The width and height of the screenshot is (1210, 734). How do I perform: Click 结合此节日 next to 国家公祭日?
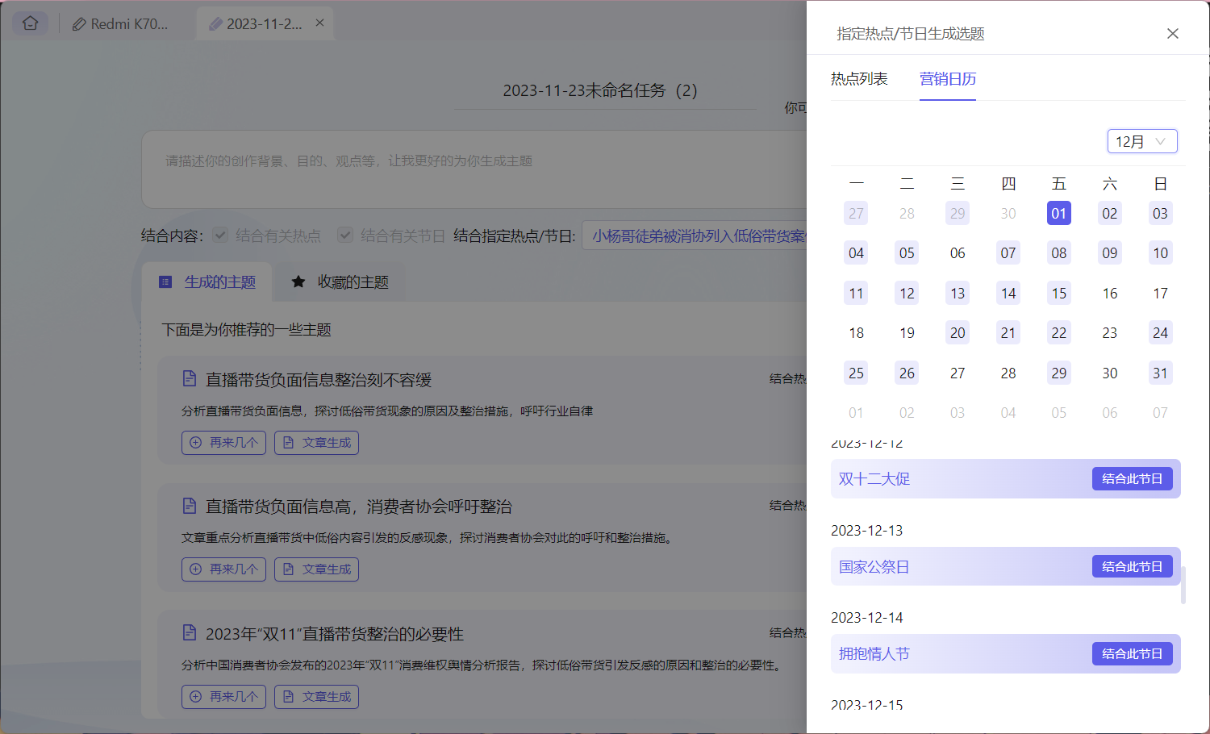pyautogui.click(x=1132, y=565)
